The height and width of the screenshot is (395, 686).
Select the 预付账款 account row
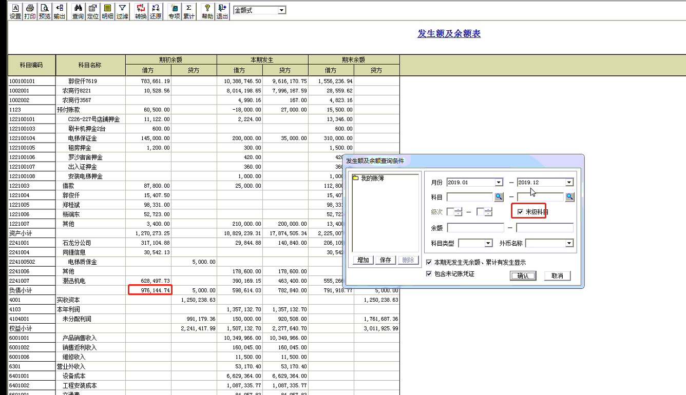tap(203, 110)
